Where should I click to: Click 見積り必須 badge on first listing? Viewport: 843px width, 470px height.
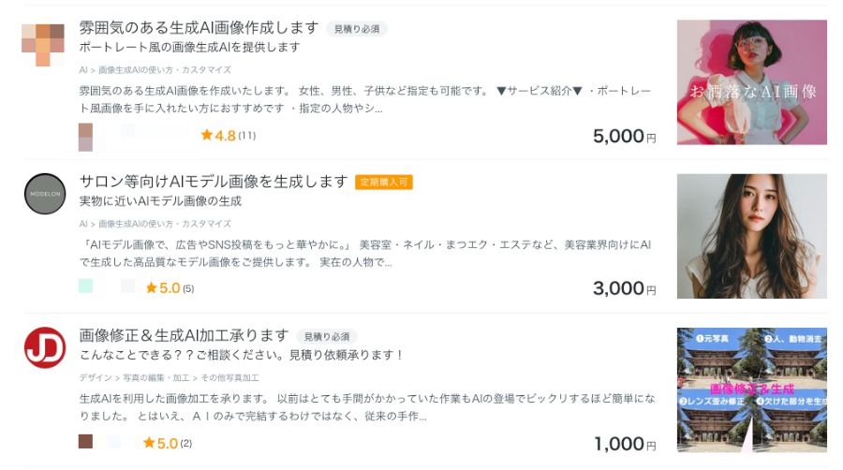[x=357, y=29]
